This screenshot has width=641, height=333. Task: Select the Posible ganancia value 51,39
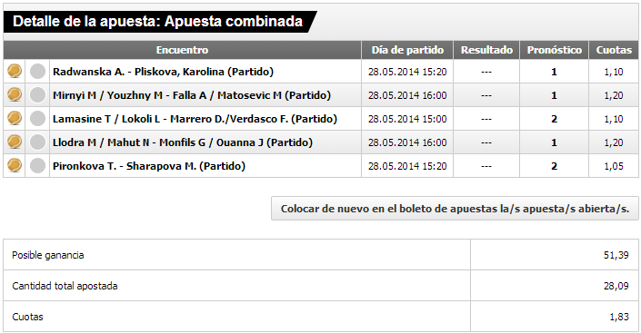616,255
